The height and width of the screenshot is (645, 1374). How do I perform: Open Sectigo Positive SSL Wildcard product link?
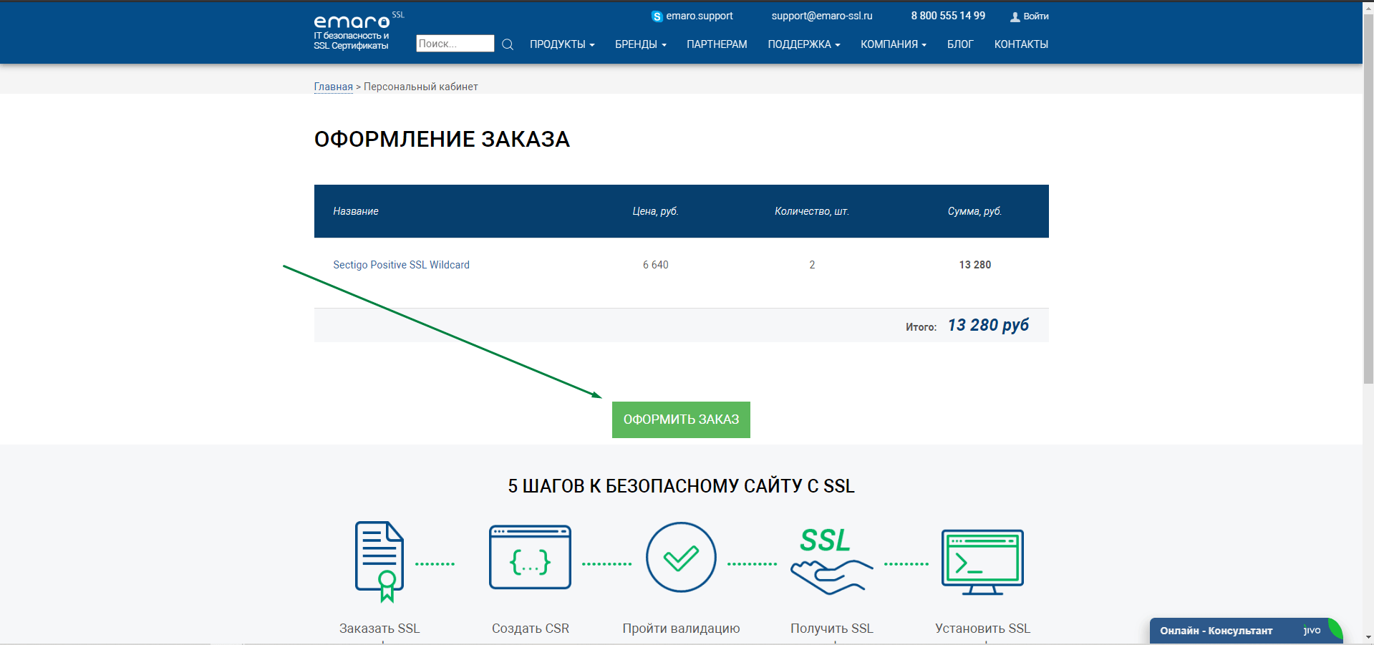[401, 265]
